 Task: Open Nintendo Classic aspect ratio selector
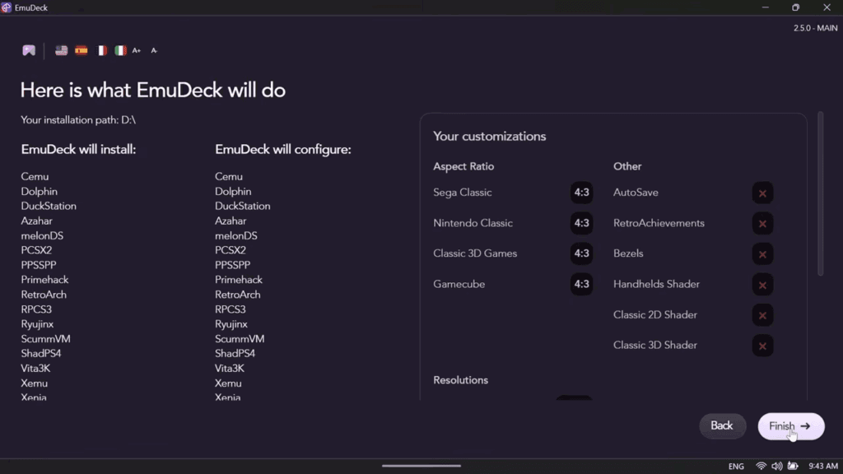581,223
